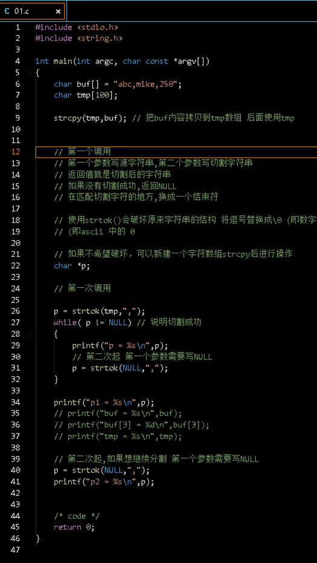317x563 pixels.
Task: Click line number 12 in the gutter
Action: point(16,152)
